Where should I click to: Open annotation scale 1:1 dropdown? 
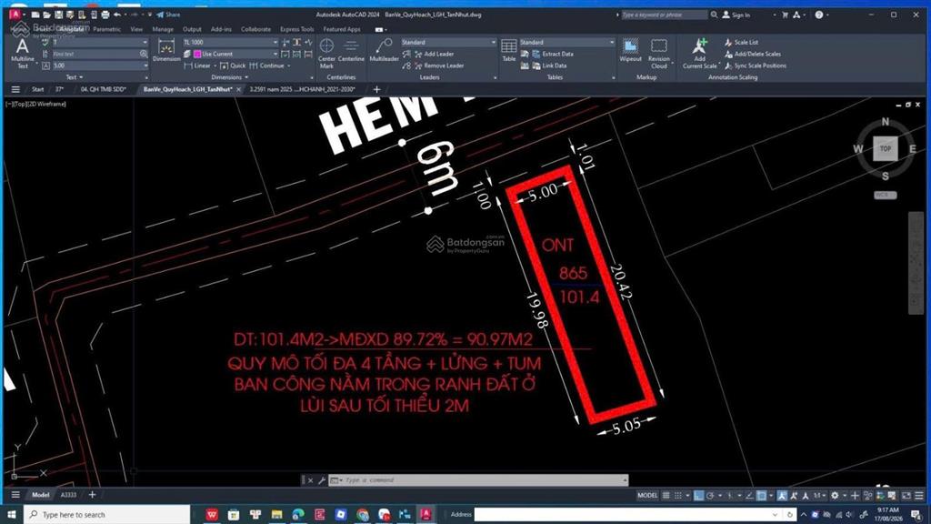point(819,495)
